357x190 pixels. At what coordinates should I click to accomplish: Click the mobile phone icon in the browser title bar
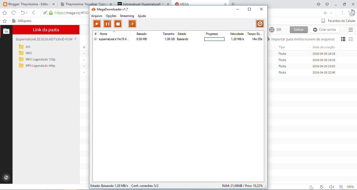pyautogui.click(x=318, y=4)
